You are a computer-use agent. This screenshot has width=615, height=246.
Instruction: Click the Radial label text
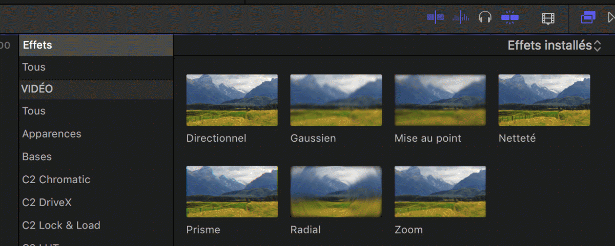coord(305,230)
